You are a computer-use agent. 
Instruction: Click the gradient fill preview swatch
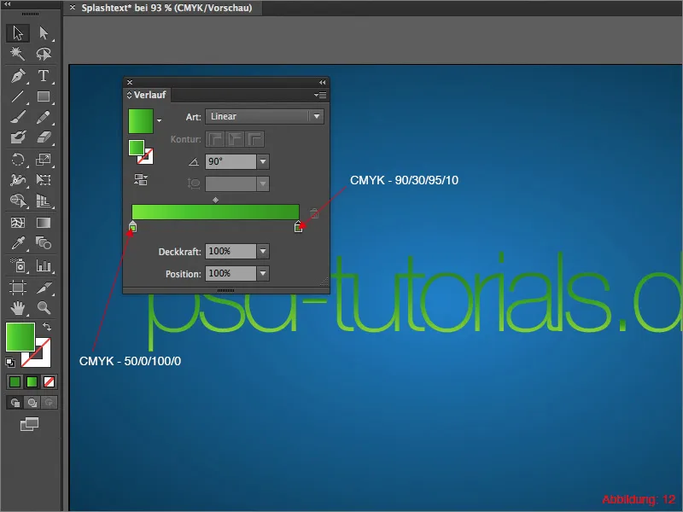click(x=141, y=120)
